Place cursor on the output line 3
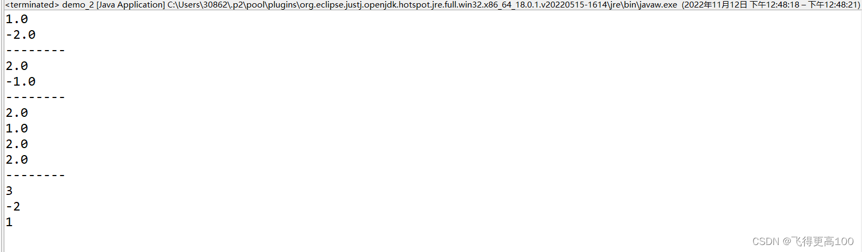This screenshot has height=252, width=862. coord(9,191)
